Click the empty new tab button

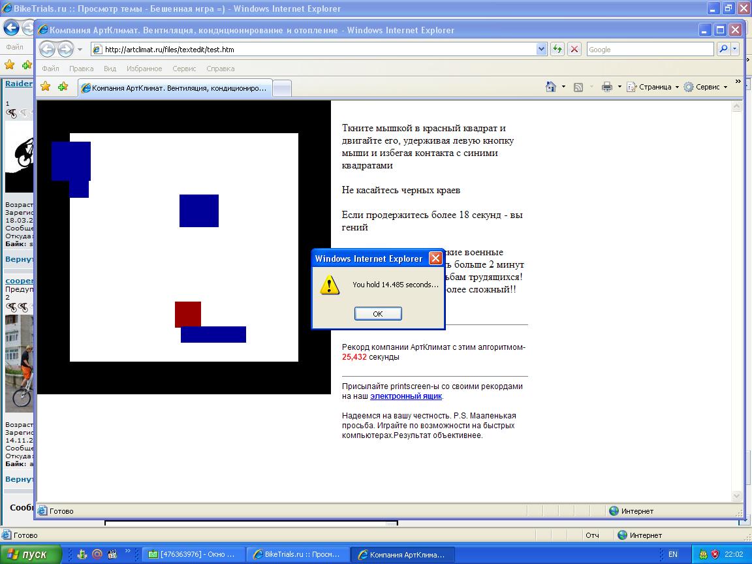pyautogui.click(x=281, y=88)
